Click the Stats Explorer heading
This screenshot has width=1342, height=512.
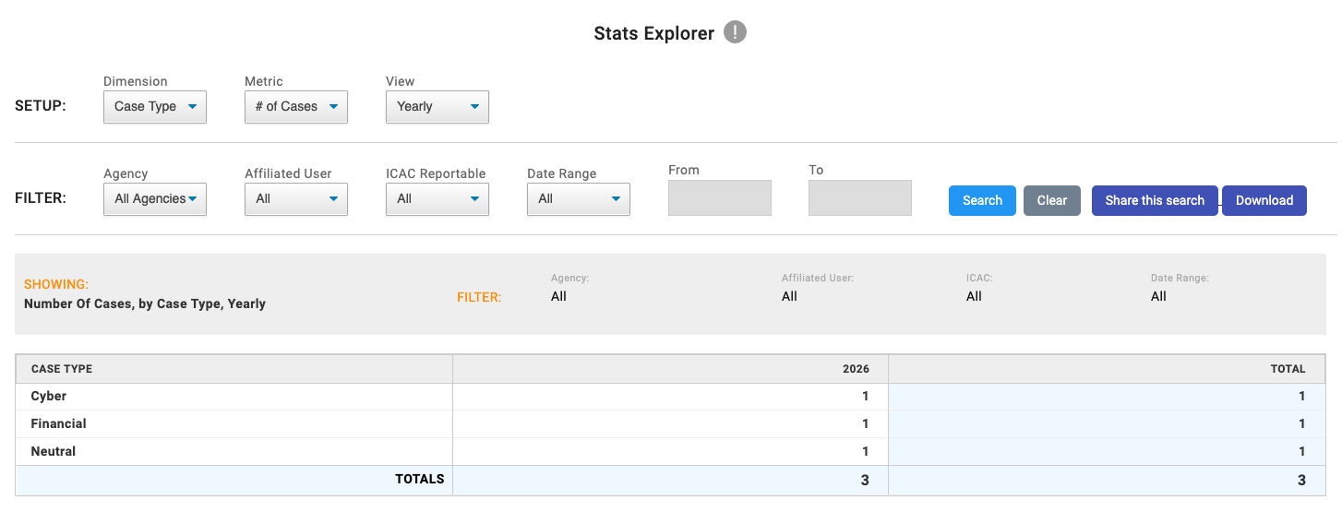654,33
